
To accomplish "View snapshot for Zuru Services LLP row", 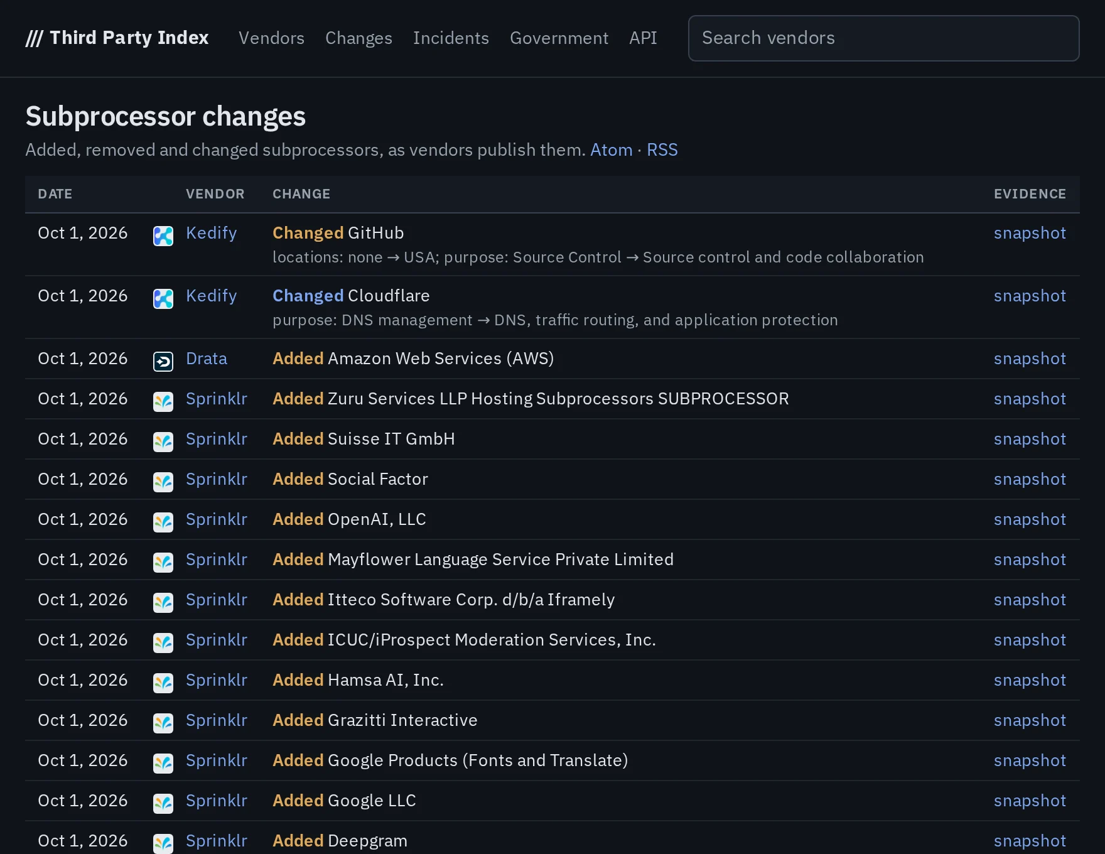I will pos(1030,399).
